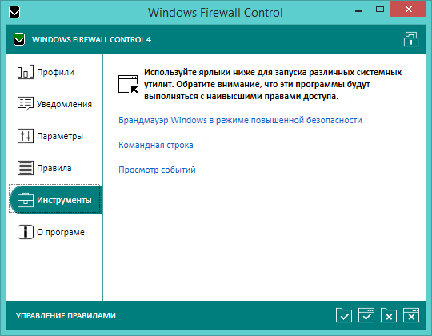
Task: Open the Командная строка link
Action: click(x=156, y=145)
